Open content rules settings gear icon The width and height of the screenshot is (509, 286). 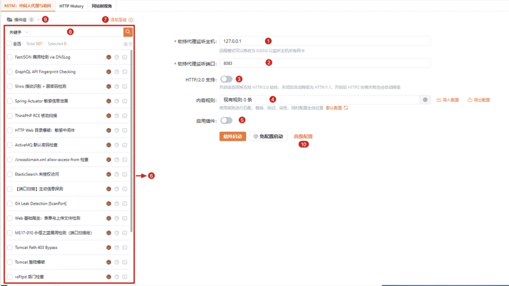coord(425,100)
